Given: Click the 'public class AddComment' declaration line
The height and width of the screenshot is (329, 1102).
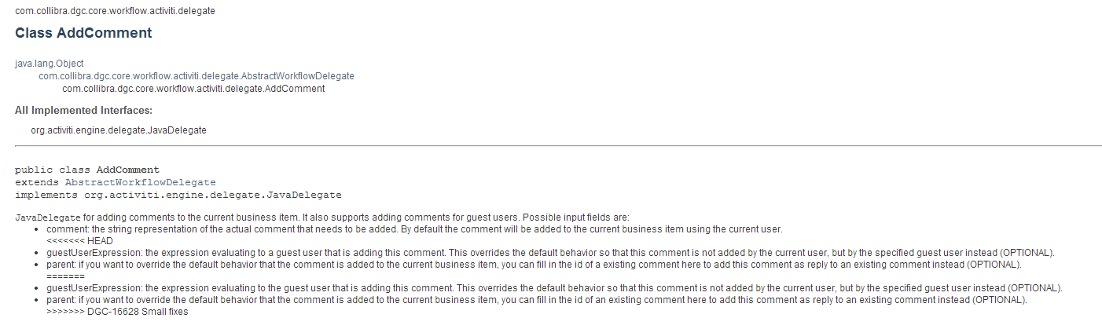Looking at the screenshot, I should (x=87, y=170).
